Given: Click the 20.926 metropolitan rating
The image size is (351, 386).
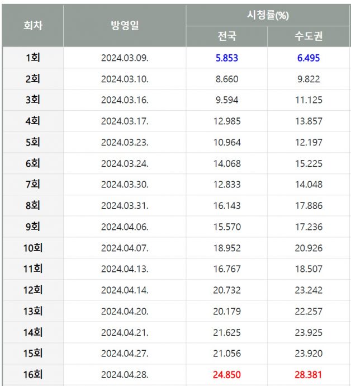Looking at the screenshot, I should coord(309,248).
